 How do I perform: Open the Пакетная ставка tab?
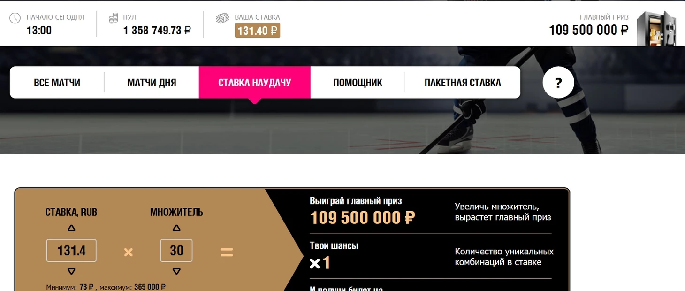(x=463, y=83)
